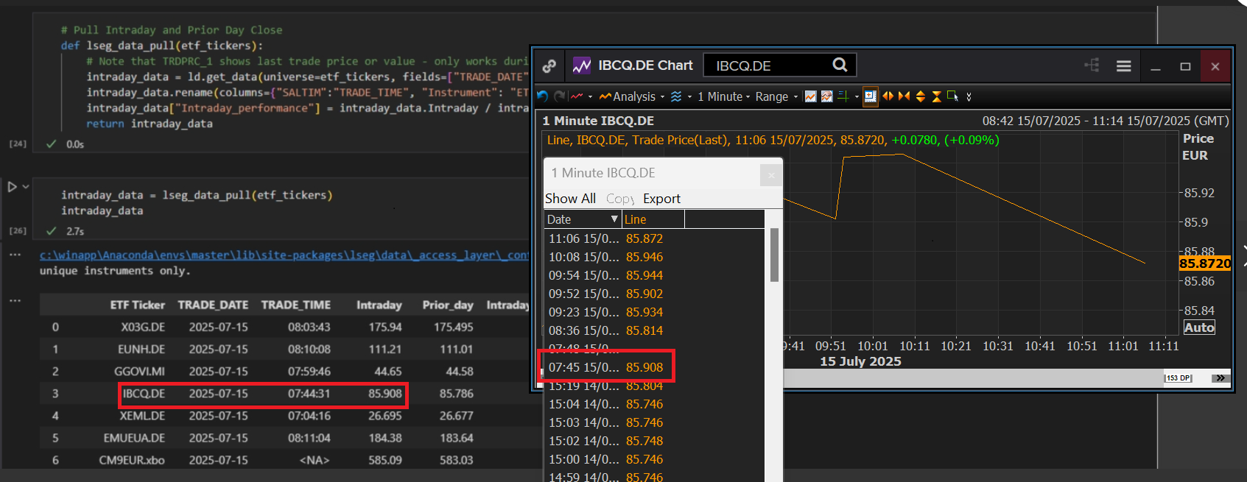The image size is (1247, 482).
Task: Toggle the highlighted data table icon
Action: pos(871,96)
